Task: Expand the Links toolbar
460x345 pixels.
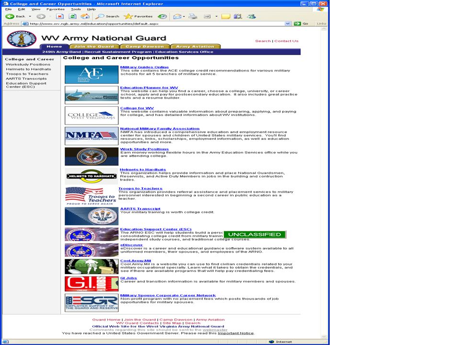Action: coord(321,23)
